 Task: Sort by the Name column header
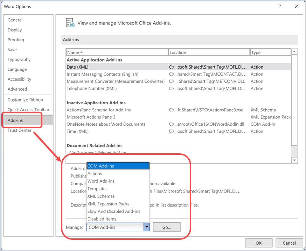point(117,52)
